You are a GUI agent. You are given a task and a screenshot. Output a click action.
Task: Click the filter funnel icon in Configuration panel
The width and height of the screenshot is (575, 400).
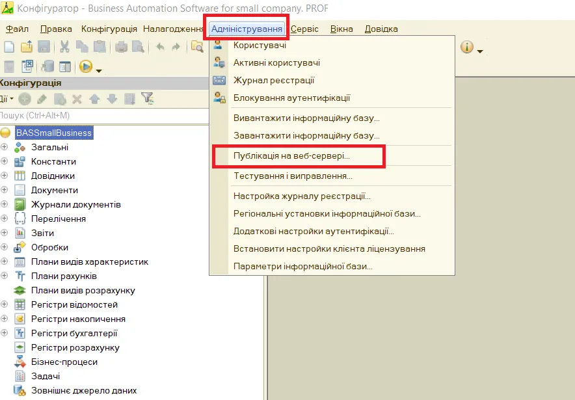(147, 99)
